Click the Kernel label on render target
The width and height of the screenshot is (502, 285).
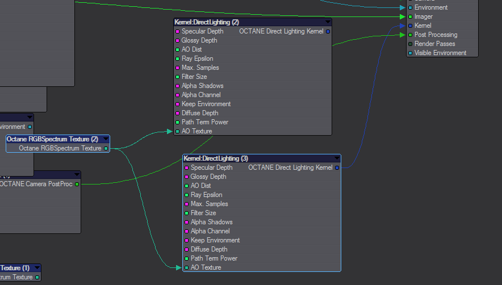(422, 26)
